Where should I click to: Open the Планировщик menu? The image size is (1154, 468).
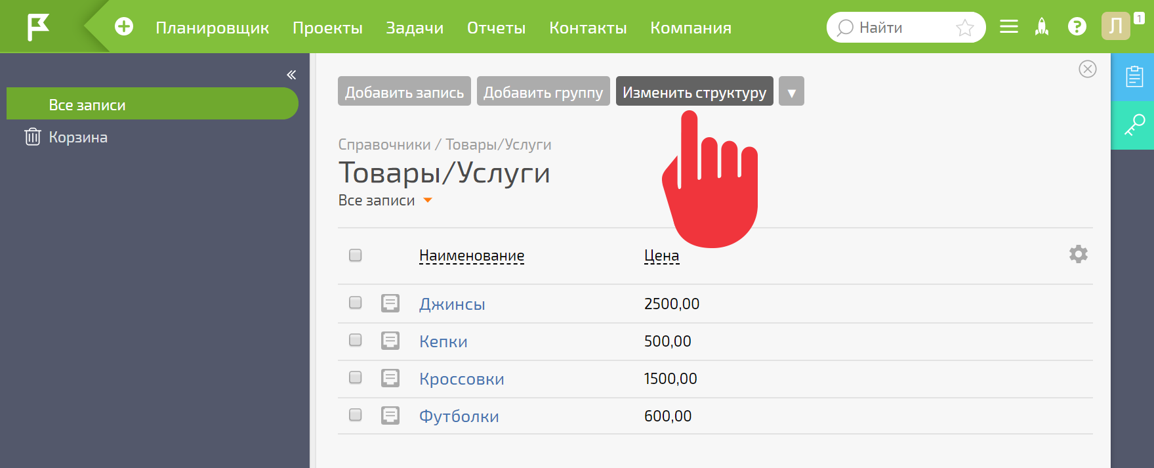click(213, 28)
